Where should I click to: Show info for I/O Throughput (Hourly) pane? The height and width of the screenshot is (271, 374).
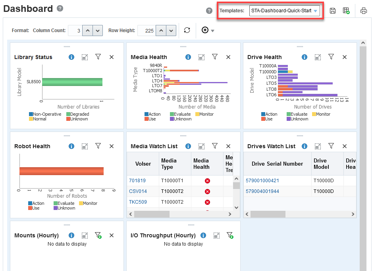click(x=203, y=236)
